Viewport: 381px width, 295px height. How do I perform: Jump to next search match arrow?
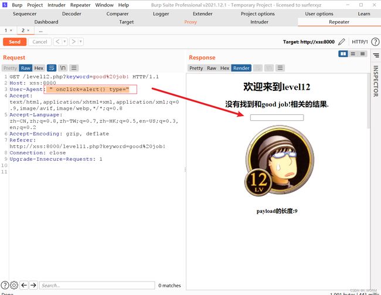pyautogui.click(x=33, y=285)
